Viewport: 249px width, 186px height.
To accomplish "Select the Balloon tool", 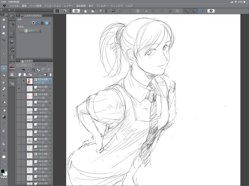I will point(4,157).
